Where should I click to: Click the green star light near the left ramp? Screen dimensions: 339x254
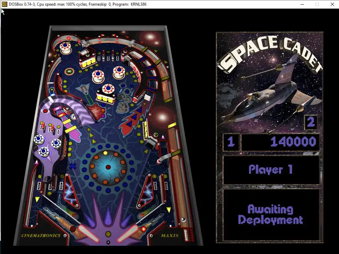click(70, 71)
